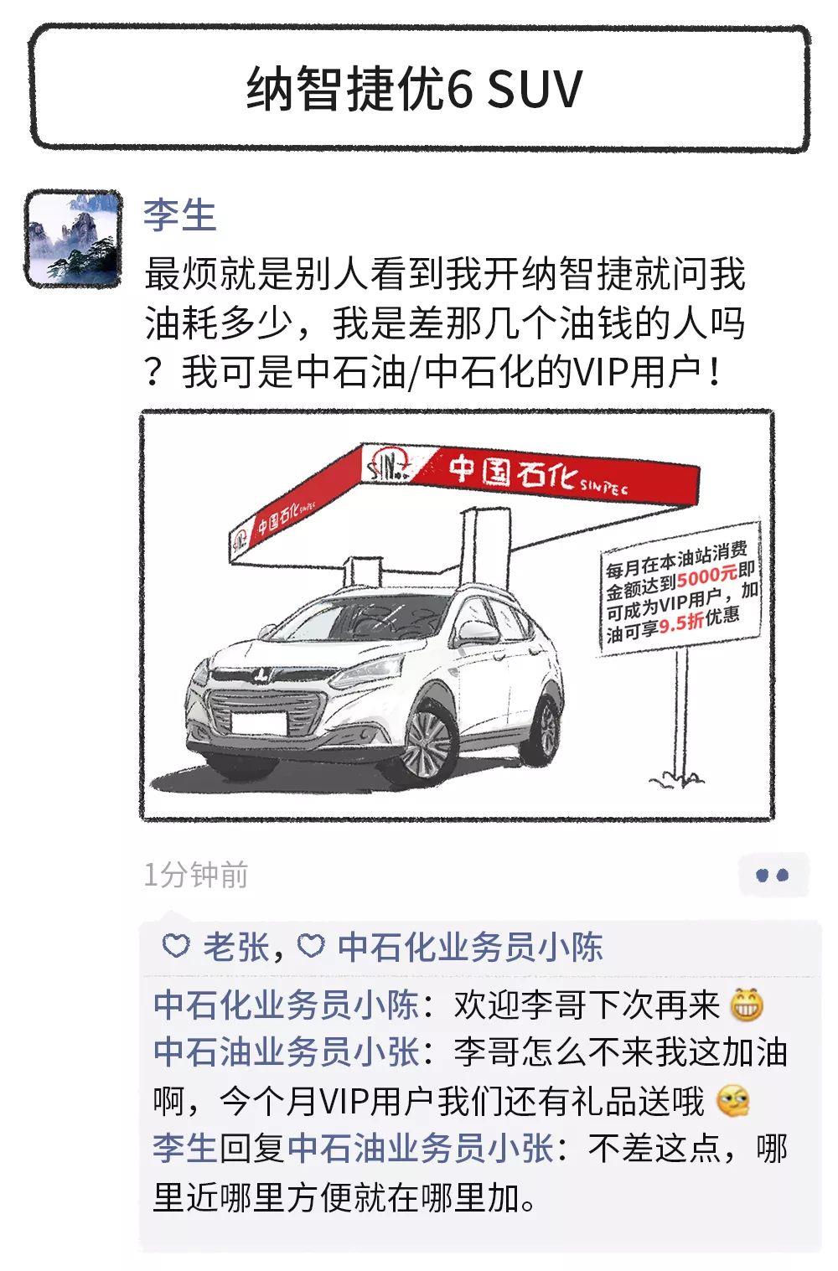
Task: Click commenter name 中石化业务员小陈 in comments
Action: (x=286, y=1005)
